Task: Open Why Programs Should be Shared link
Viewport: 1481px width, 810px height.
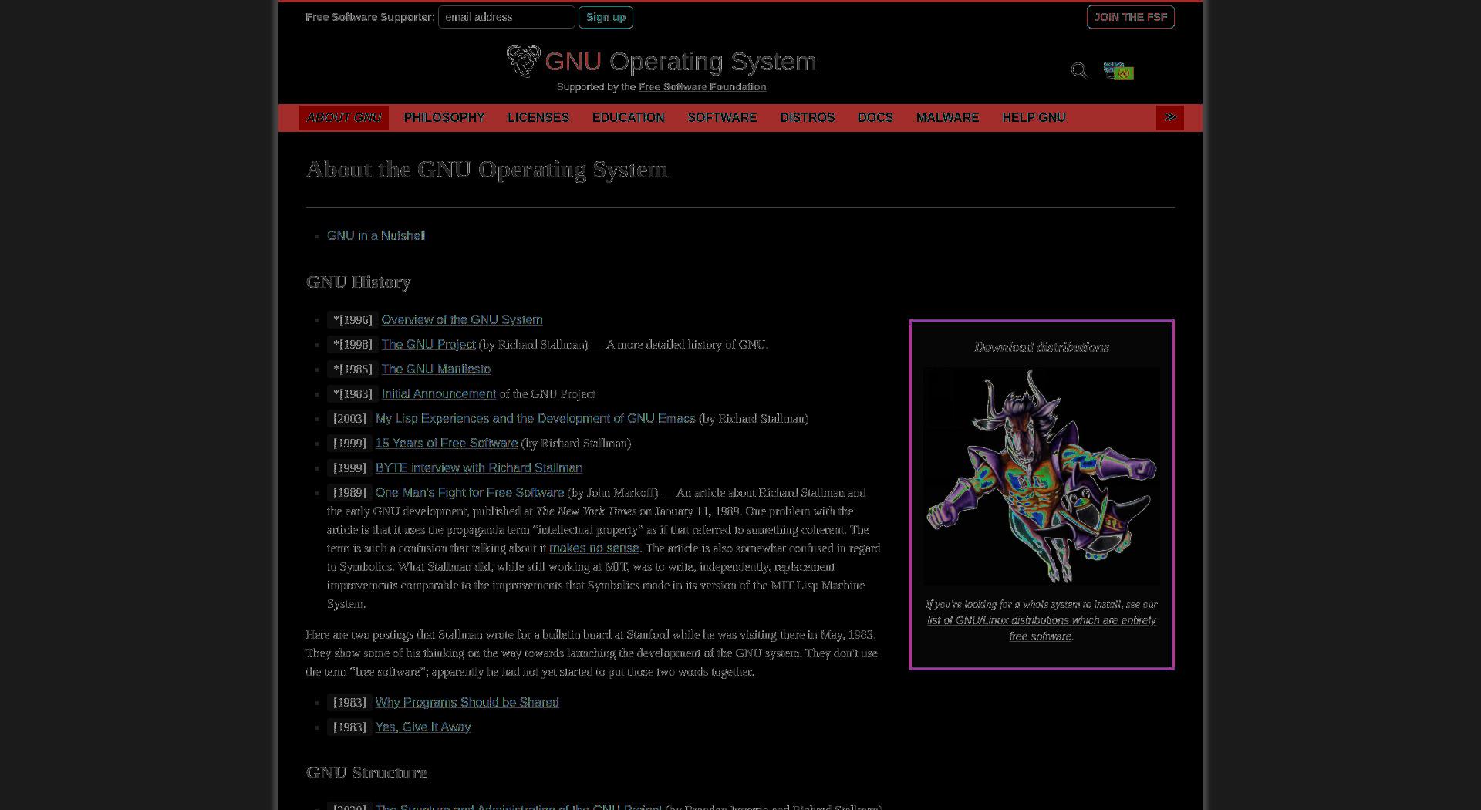Action: [x=467, y=703]
